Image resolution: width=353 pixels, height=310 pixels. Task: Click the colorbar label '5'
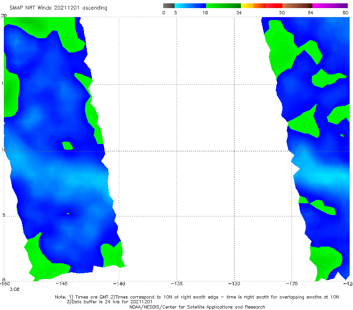click(176, 12)
